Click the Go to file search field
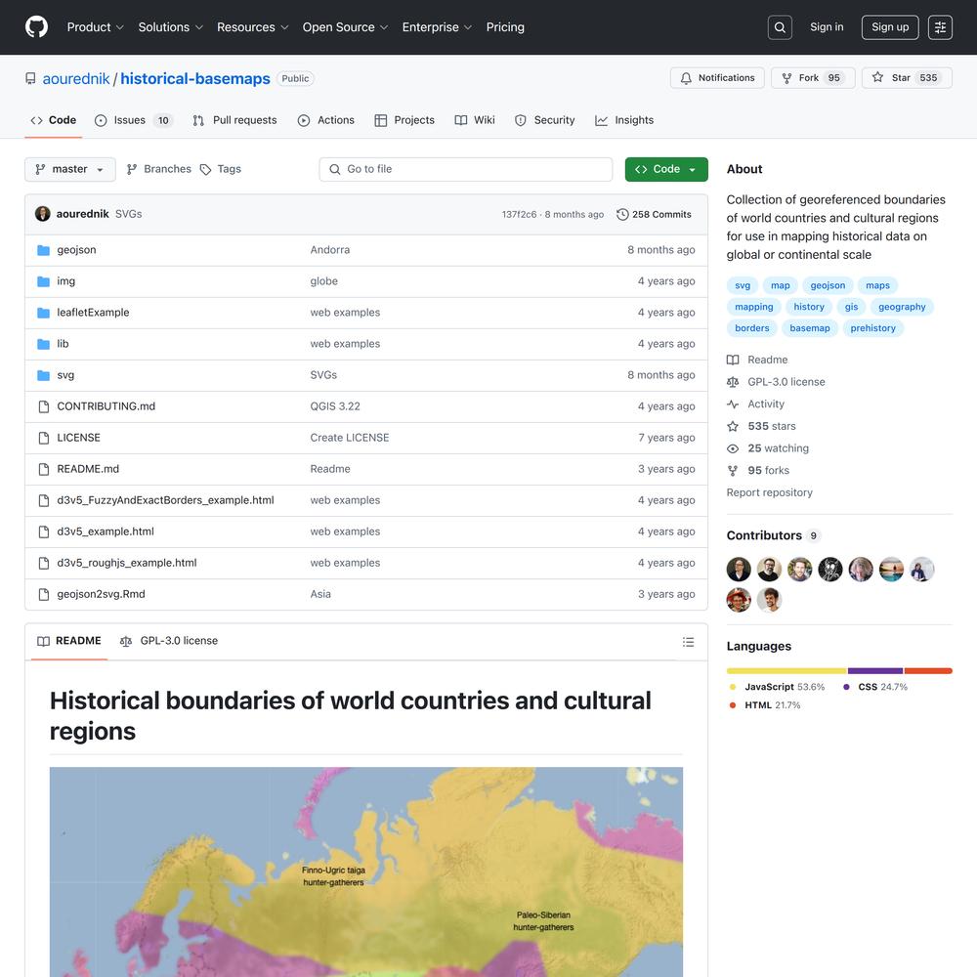This screenshot has height=977, width=977. (x=465, y=169)
